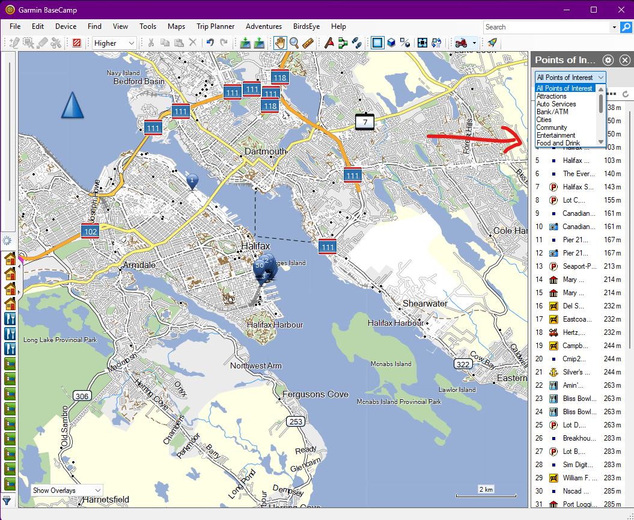634x520 pixels.
Task: Open the Search box history arrow
Action: click(614, 27)
